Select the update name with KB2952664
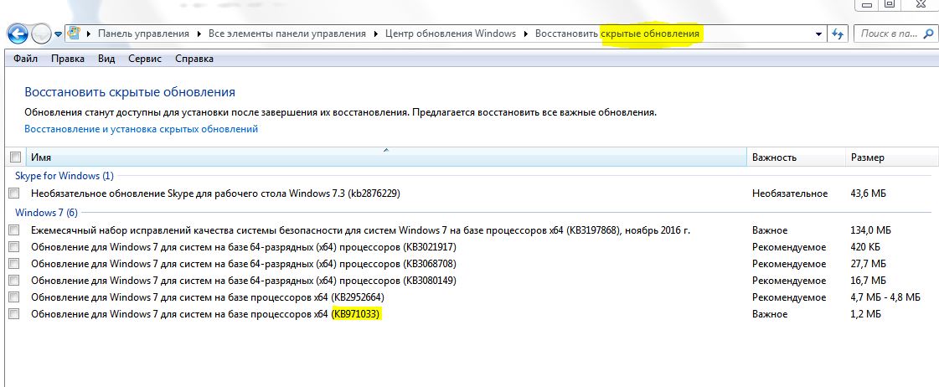This screenshot has width=939, height=387. click(x=207, y=297)
